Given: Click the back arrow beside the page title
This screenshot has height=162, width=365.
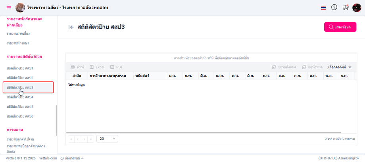Looking at the screenshot, I should coord(71,27).
